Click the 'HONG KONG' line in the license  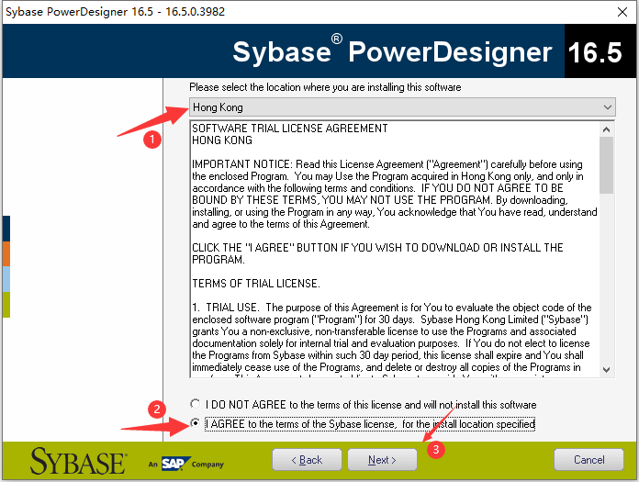coord(222,140)
